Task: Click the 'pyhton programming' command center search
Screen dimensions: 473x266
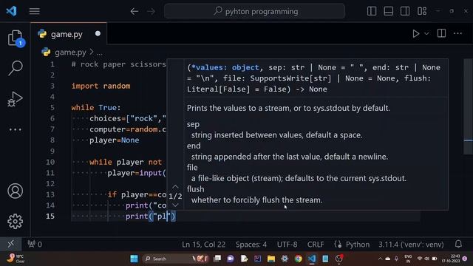Action: (254, 11)
